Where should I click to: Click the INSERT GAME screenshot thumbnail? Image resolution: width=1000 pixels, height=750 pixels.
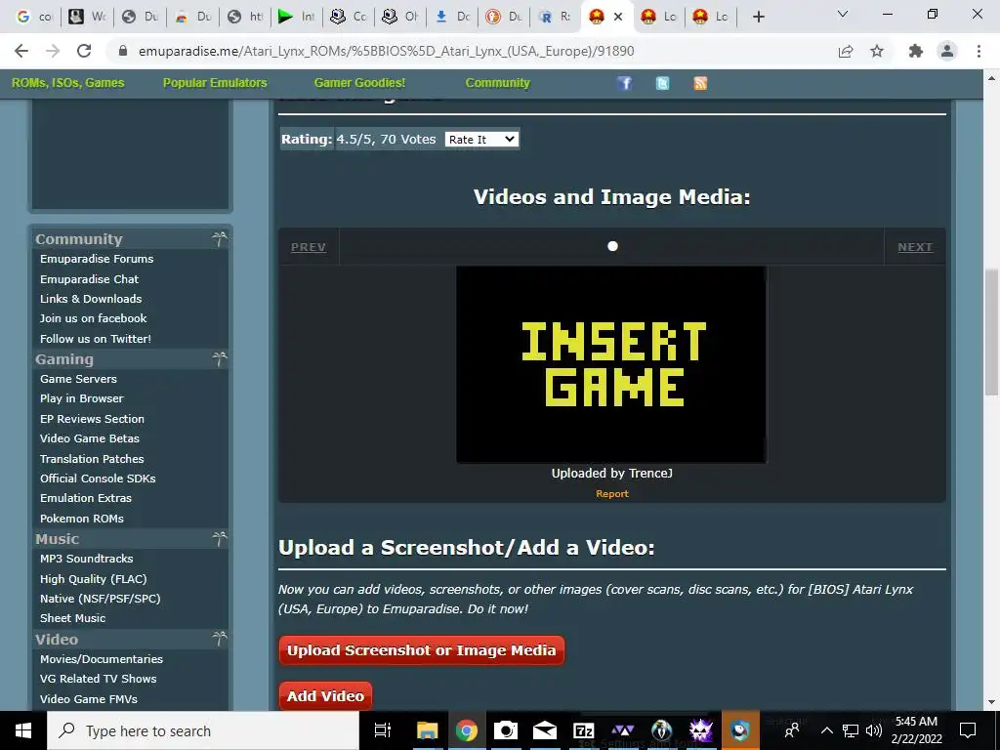611,364
